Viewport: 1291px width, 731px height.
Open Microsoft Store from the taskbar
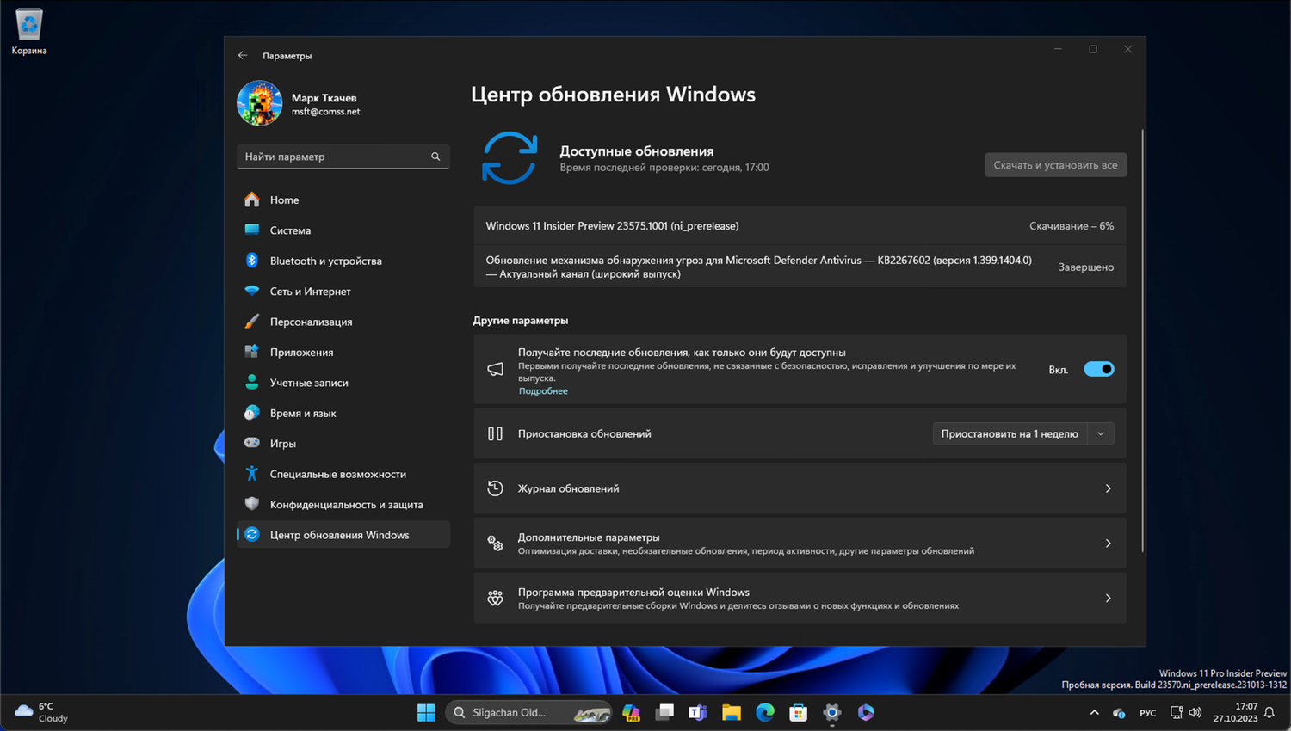[798, 712]
